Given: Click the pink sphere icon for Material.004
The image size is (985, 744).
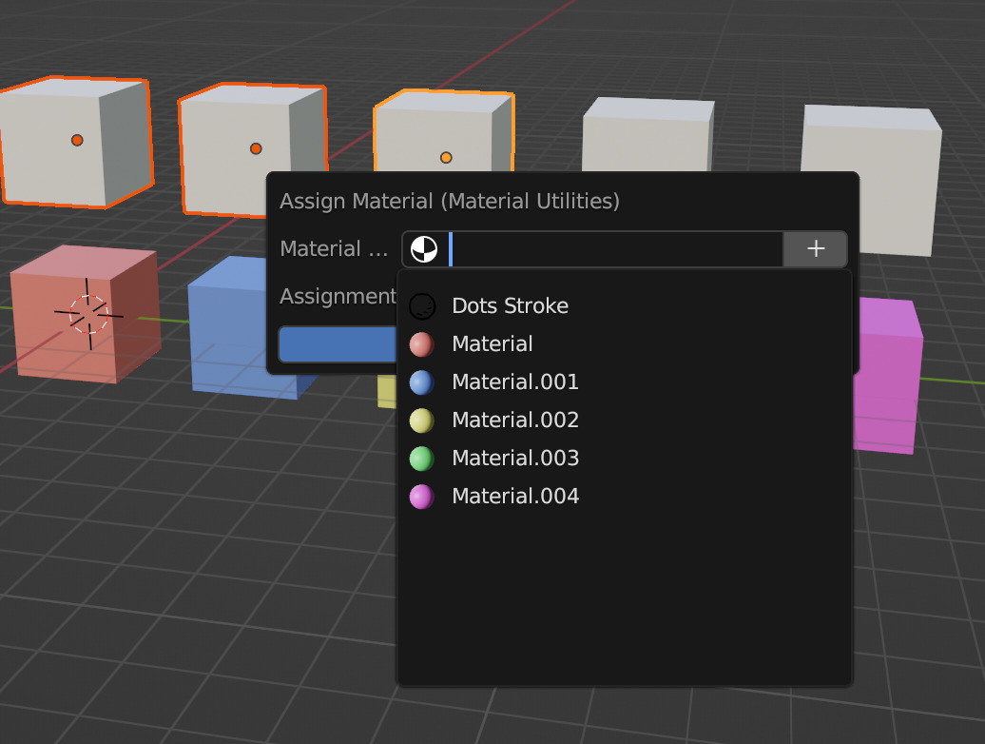Looking at the screenshot, I should pyautogui.click(x=422, y=496).
